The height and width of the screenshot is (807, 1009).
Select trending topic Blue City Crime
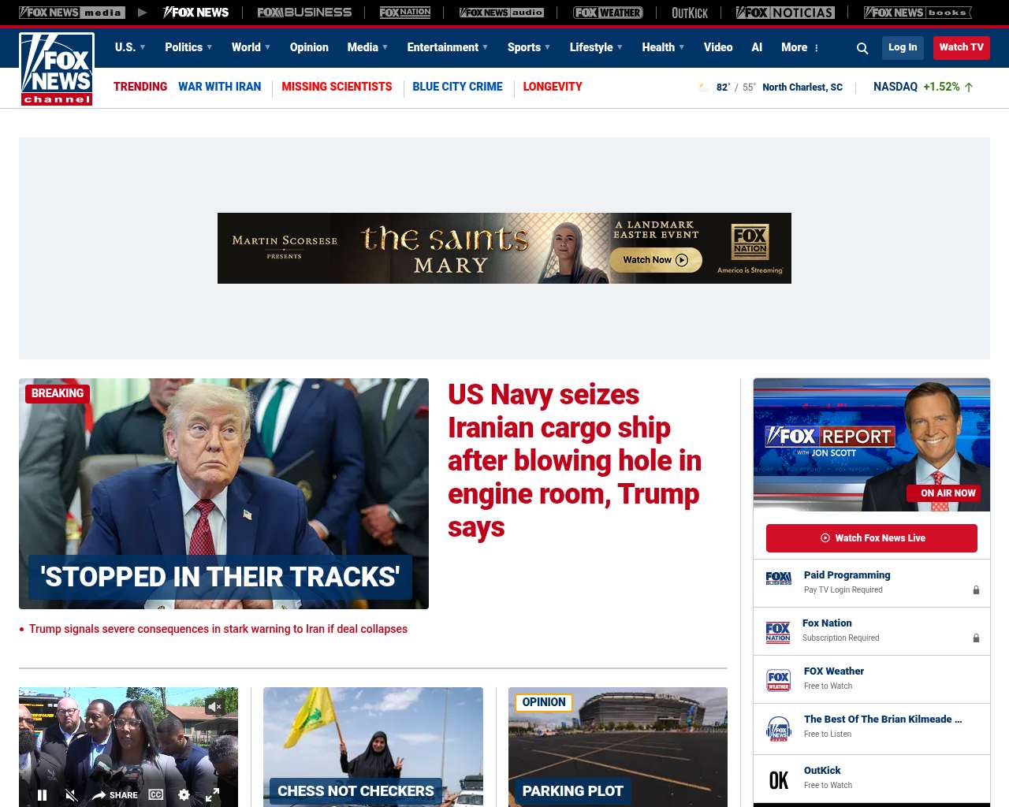457,87
